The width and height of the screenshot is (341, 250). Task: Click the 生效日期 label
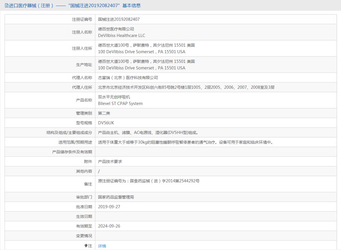(x=84, y=216)
